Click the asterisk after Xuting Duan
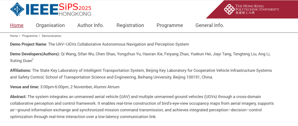 click(33, 60)
